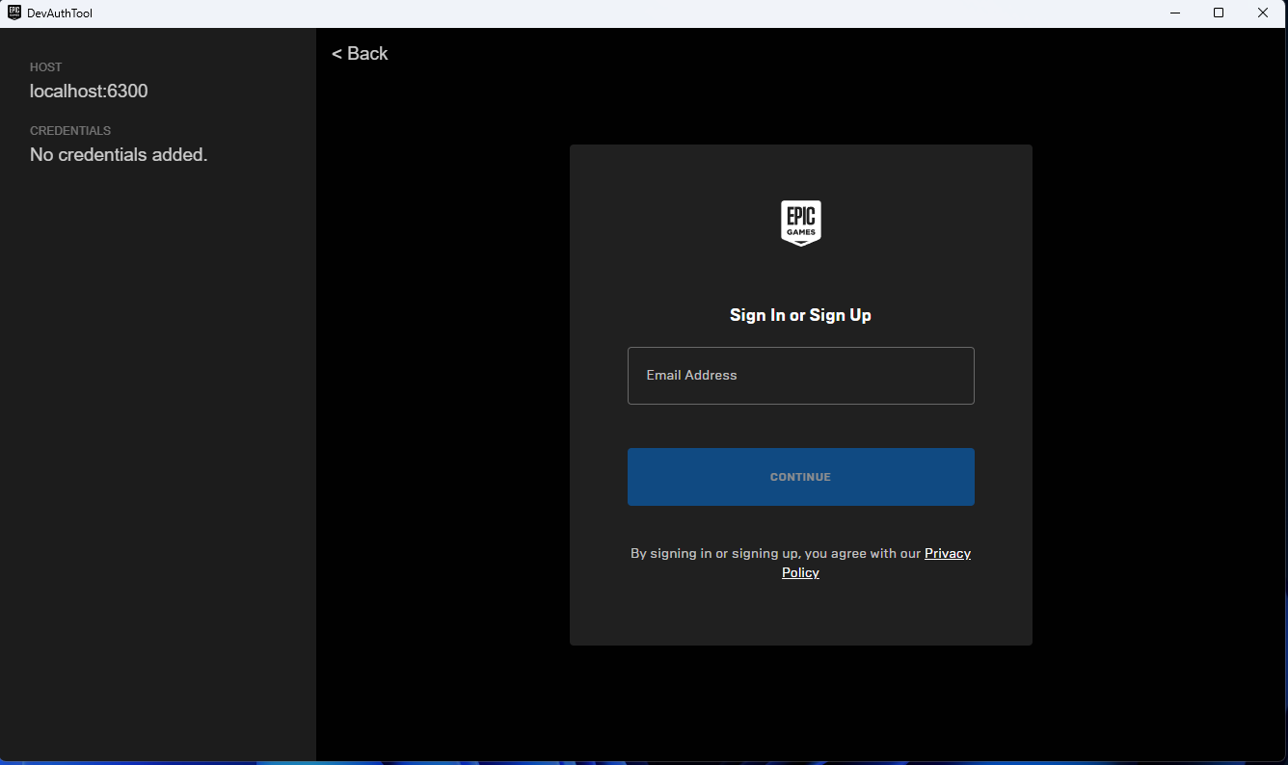Select the localhost:6300 host value
The width and height of the screenshot is (1288, 765).
[x=89, y=92]
